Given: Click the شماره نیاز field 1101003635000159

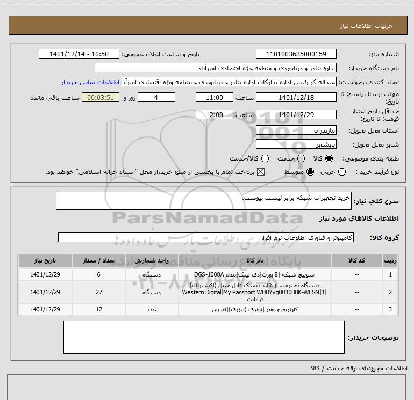Looking at the screenshot, I should (x=296, y=54).
